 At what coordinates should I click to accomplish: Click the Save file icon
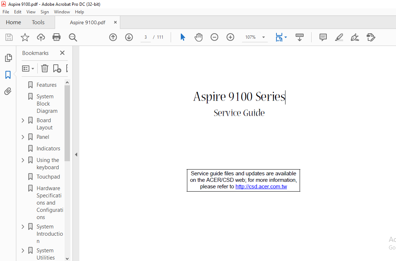(9, 37)
